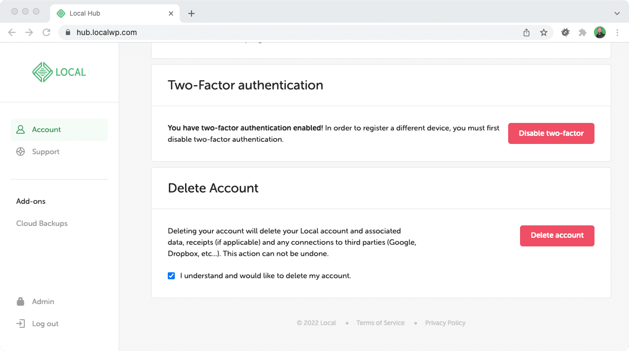Click the padlock icon beside hub.localwp.com

point(68,32)
